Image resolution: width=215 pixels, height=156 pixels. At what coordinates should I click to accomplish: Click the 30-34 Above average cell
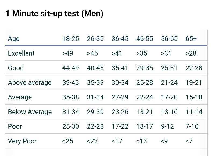tap(120, 83)
